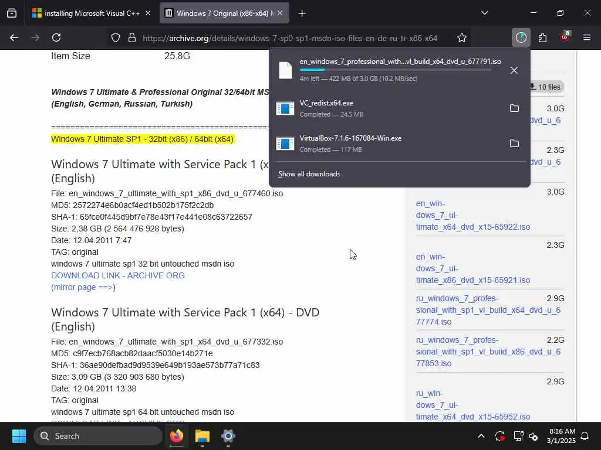Open the uBlock Origin extension icon

565,37
